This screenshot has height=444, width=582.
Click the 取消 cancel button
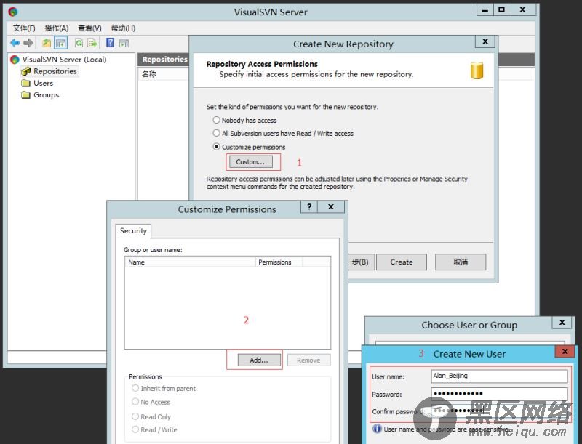461,262
